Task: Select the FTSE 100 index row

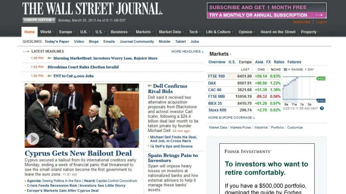Action: (x=244, y=76)
